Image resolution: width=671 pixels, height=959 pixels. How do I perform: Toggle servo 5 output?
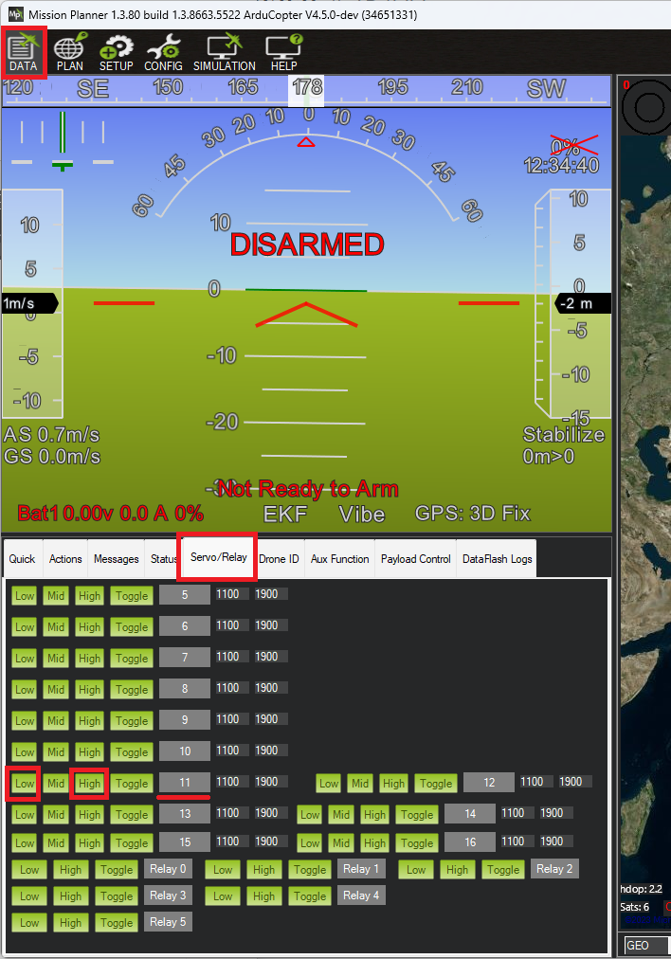point(132,596)
